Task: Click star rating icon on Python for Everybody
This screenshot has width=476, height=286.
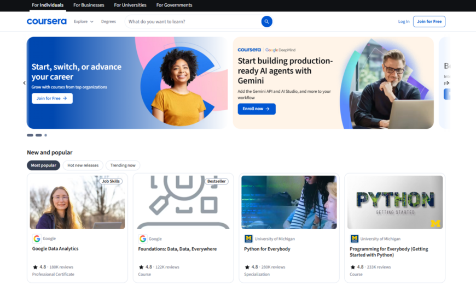Action: (247, 267)
